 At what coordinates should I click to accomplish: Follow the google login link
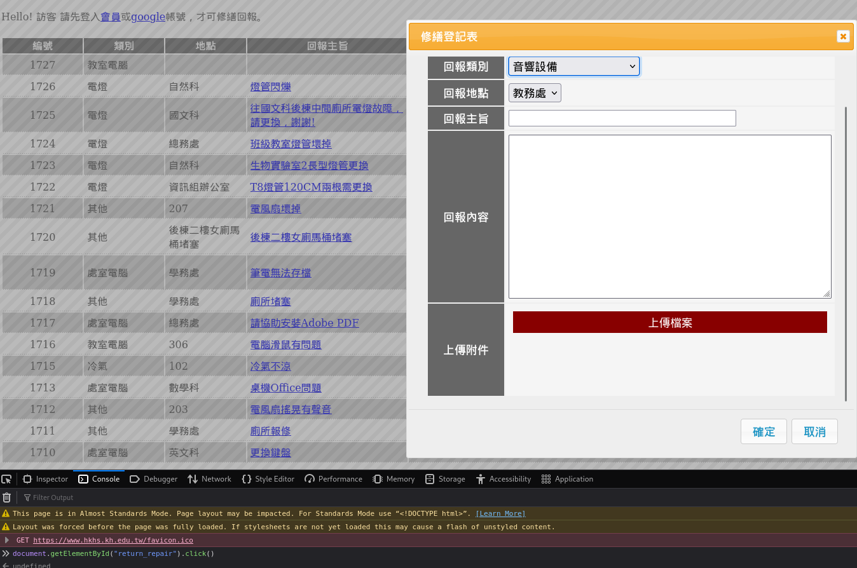148,17
